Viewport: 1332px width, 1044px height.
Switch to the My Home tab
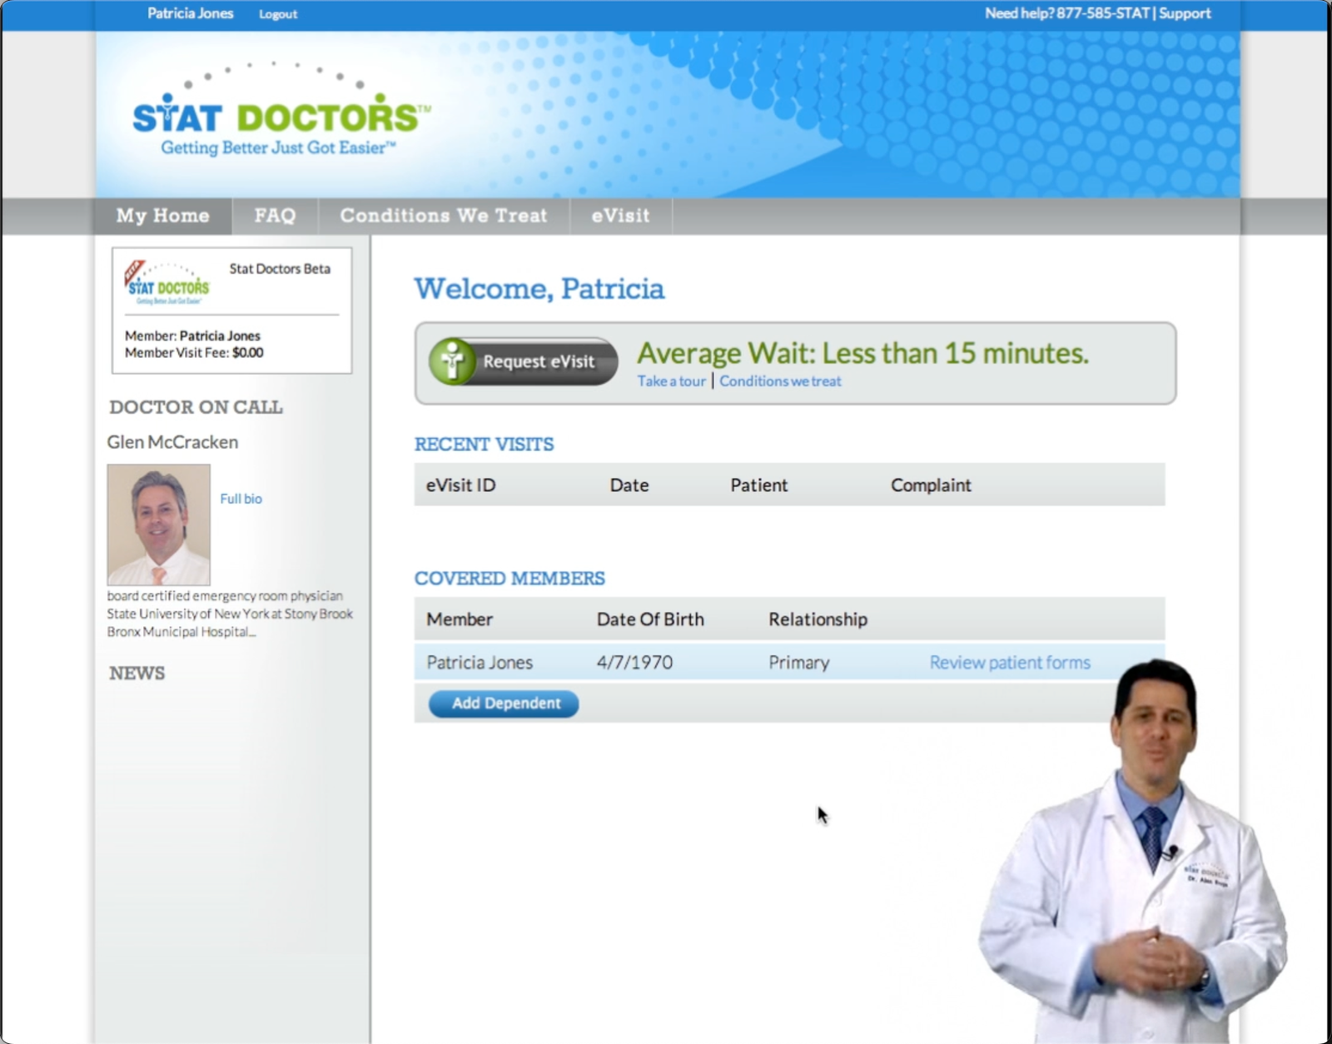162,216
